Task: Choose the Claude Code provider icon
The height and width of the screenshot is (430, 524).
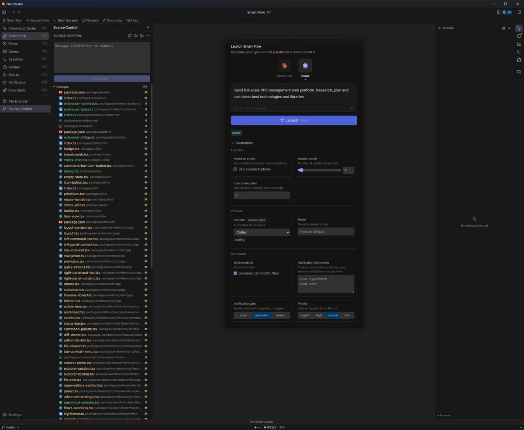Action: pos(284,66)
